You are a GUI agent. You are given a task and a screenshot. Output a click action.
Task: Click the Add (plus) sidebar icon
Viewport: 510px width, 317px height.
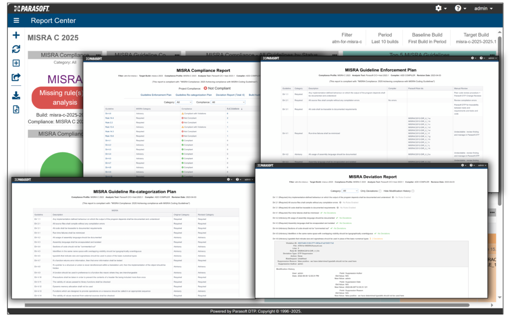[x=16, y=35]
